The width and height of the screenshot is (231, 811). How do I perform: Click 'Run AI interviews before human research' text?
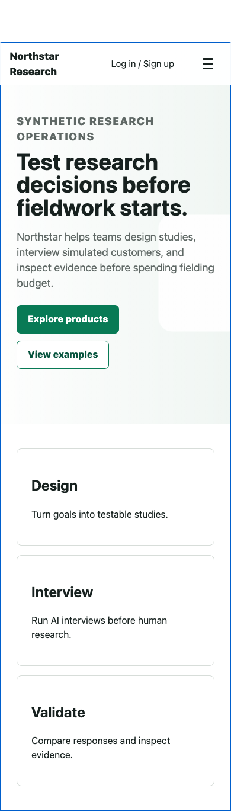(100, 627)
